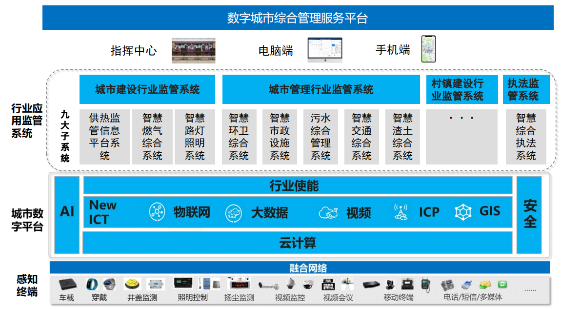The image size is (561, 309).
Task: Select the 城市建设行业监管系统 header
Action: tap(147, 89)
